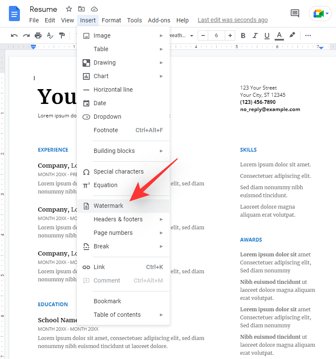
Task: Open the More toolbar options
Action: pyautogui.click(x=308, y=35)
